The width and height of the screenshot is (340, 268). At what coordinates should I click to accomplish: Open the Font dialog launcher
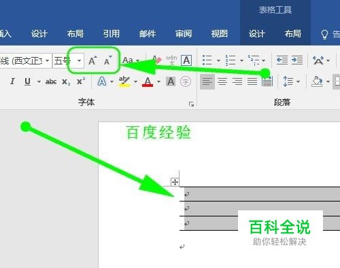191,104
